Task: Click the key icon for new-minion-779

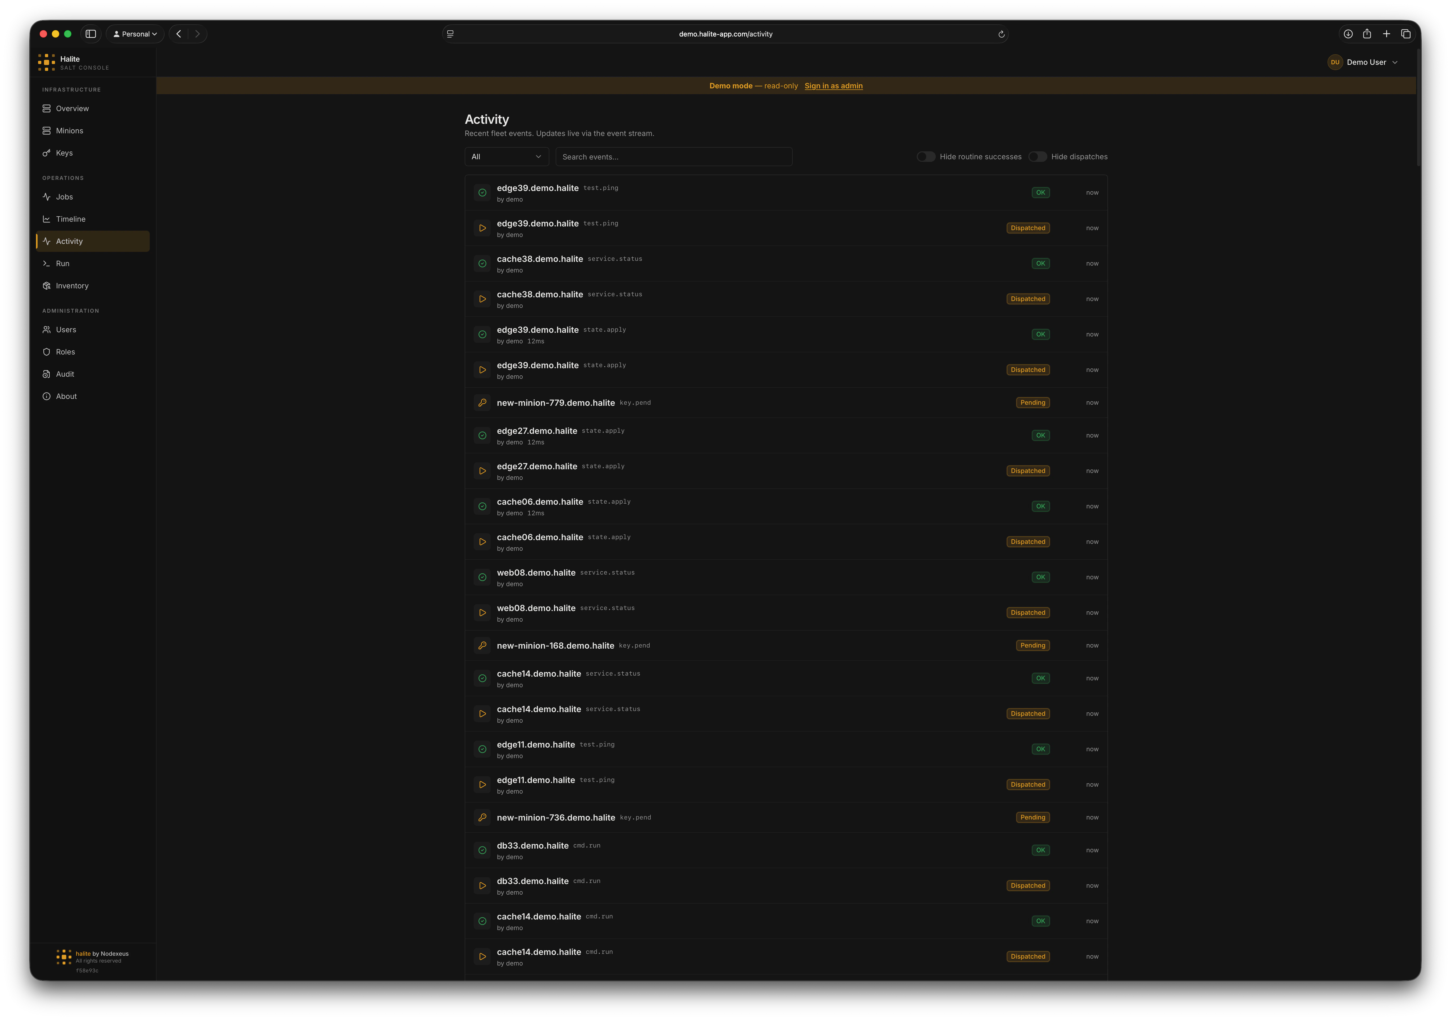Action: coord(482,403)
